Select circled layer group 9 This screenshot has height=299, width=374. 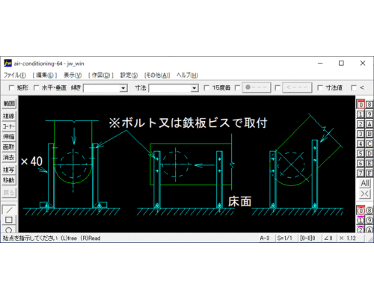[x=370, y=221]
